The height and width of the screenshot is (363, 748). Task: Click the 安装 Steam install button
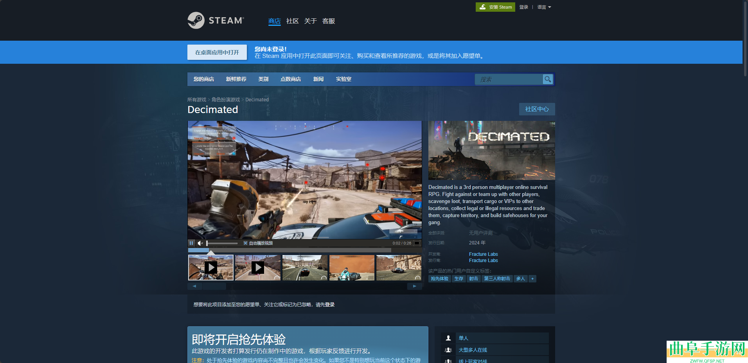point(495,7)
